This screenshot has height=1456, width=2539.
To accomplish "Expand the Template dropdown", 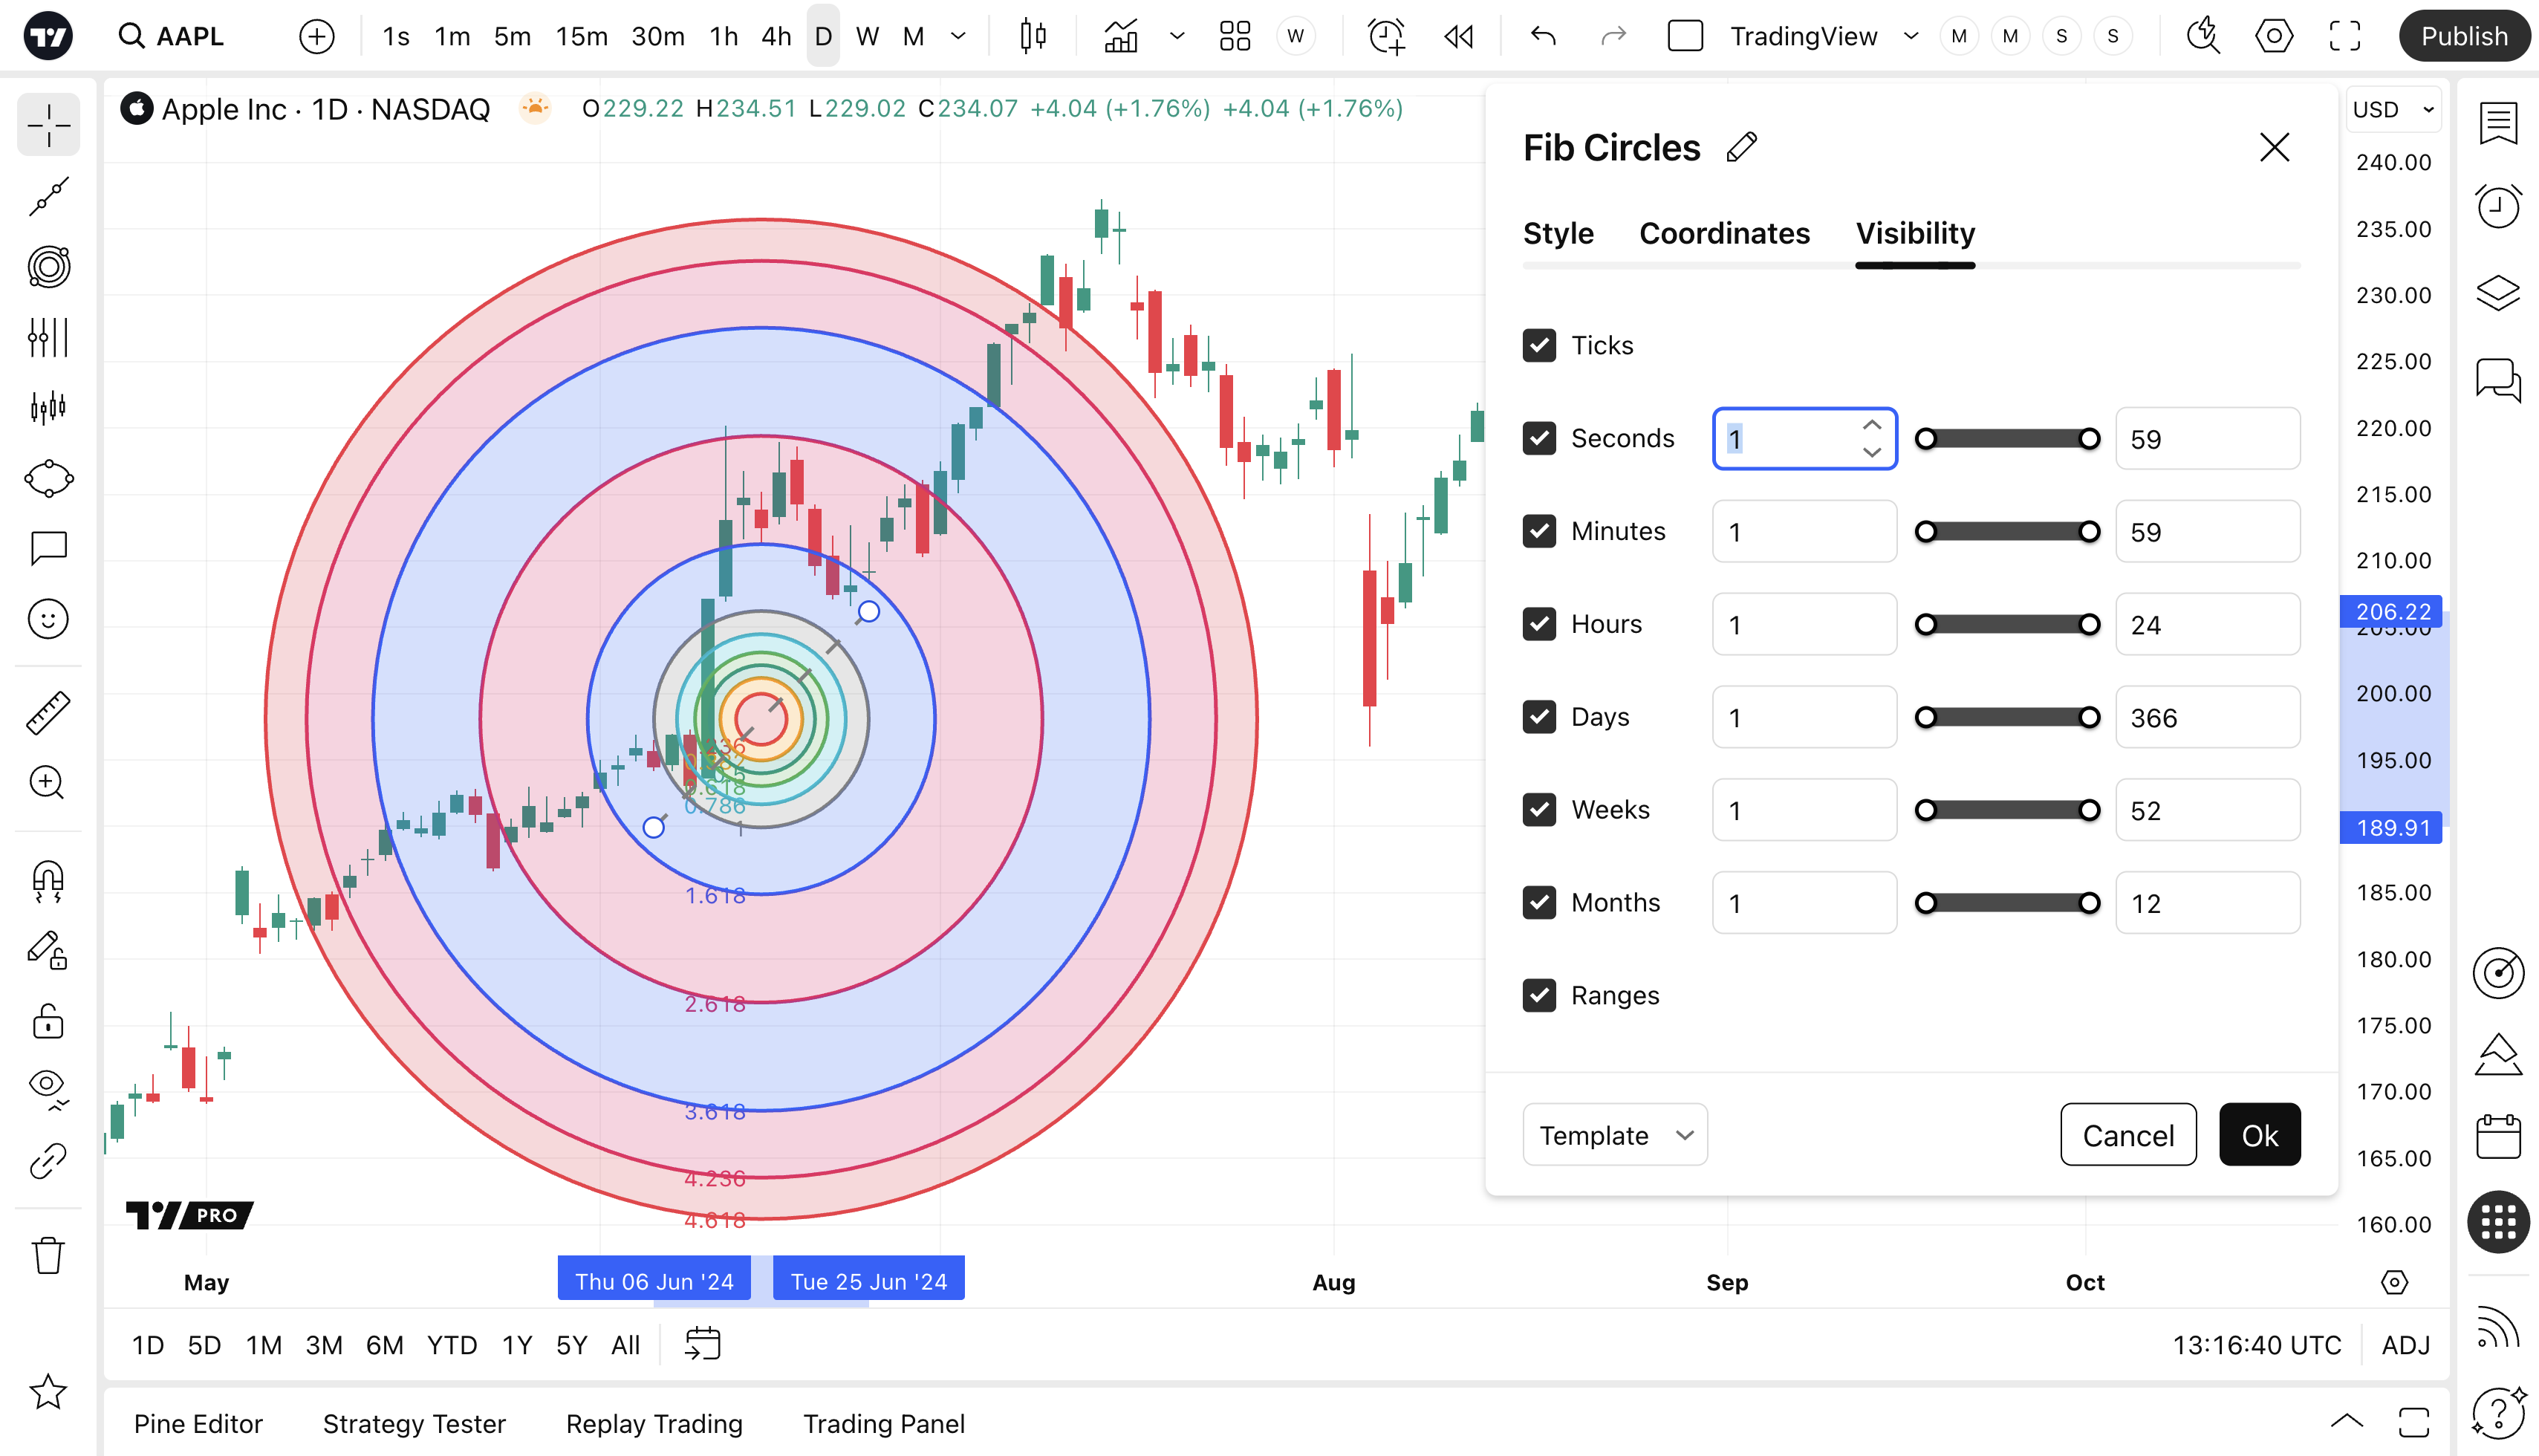I will coord(1614,1135).
